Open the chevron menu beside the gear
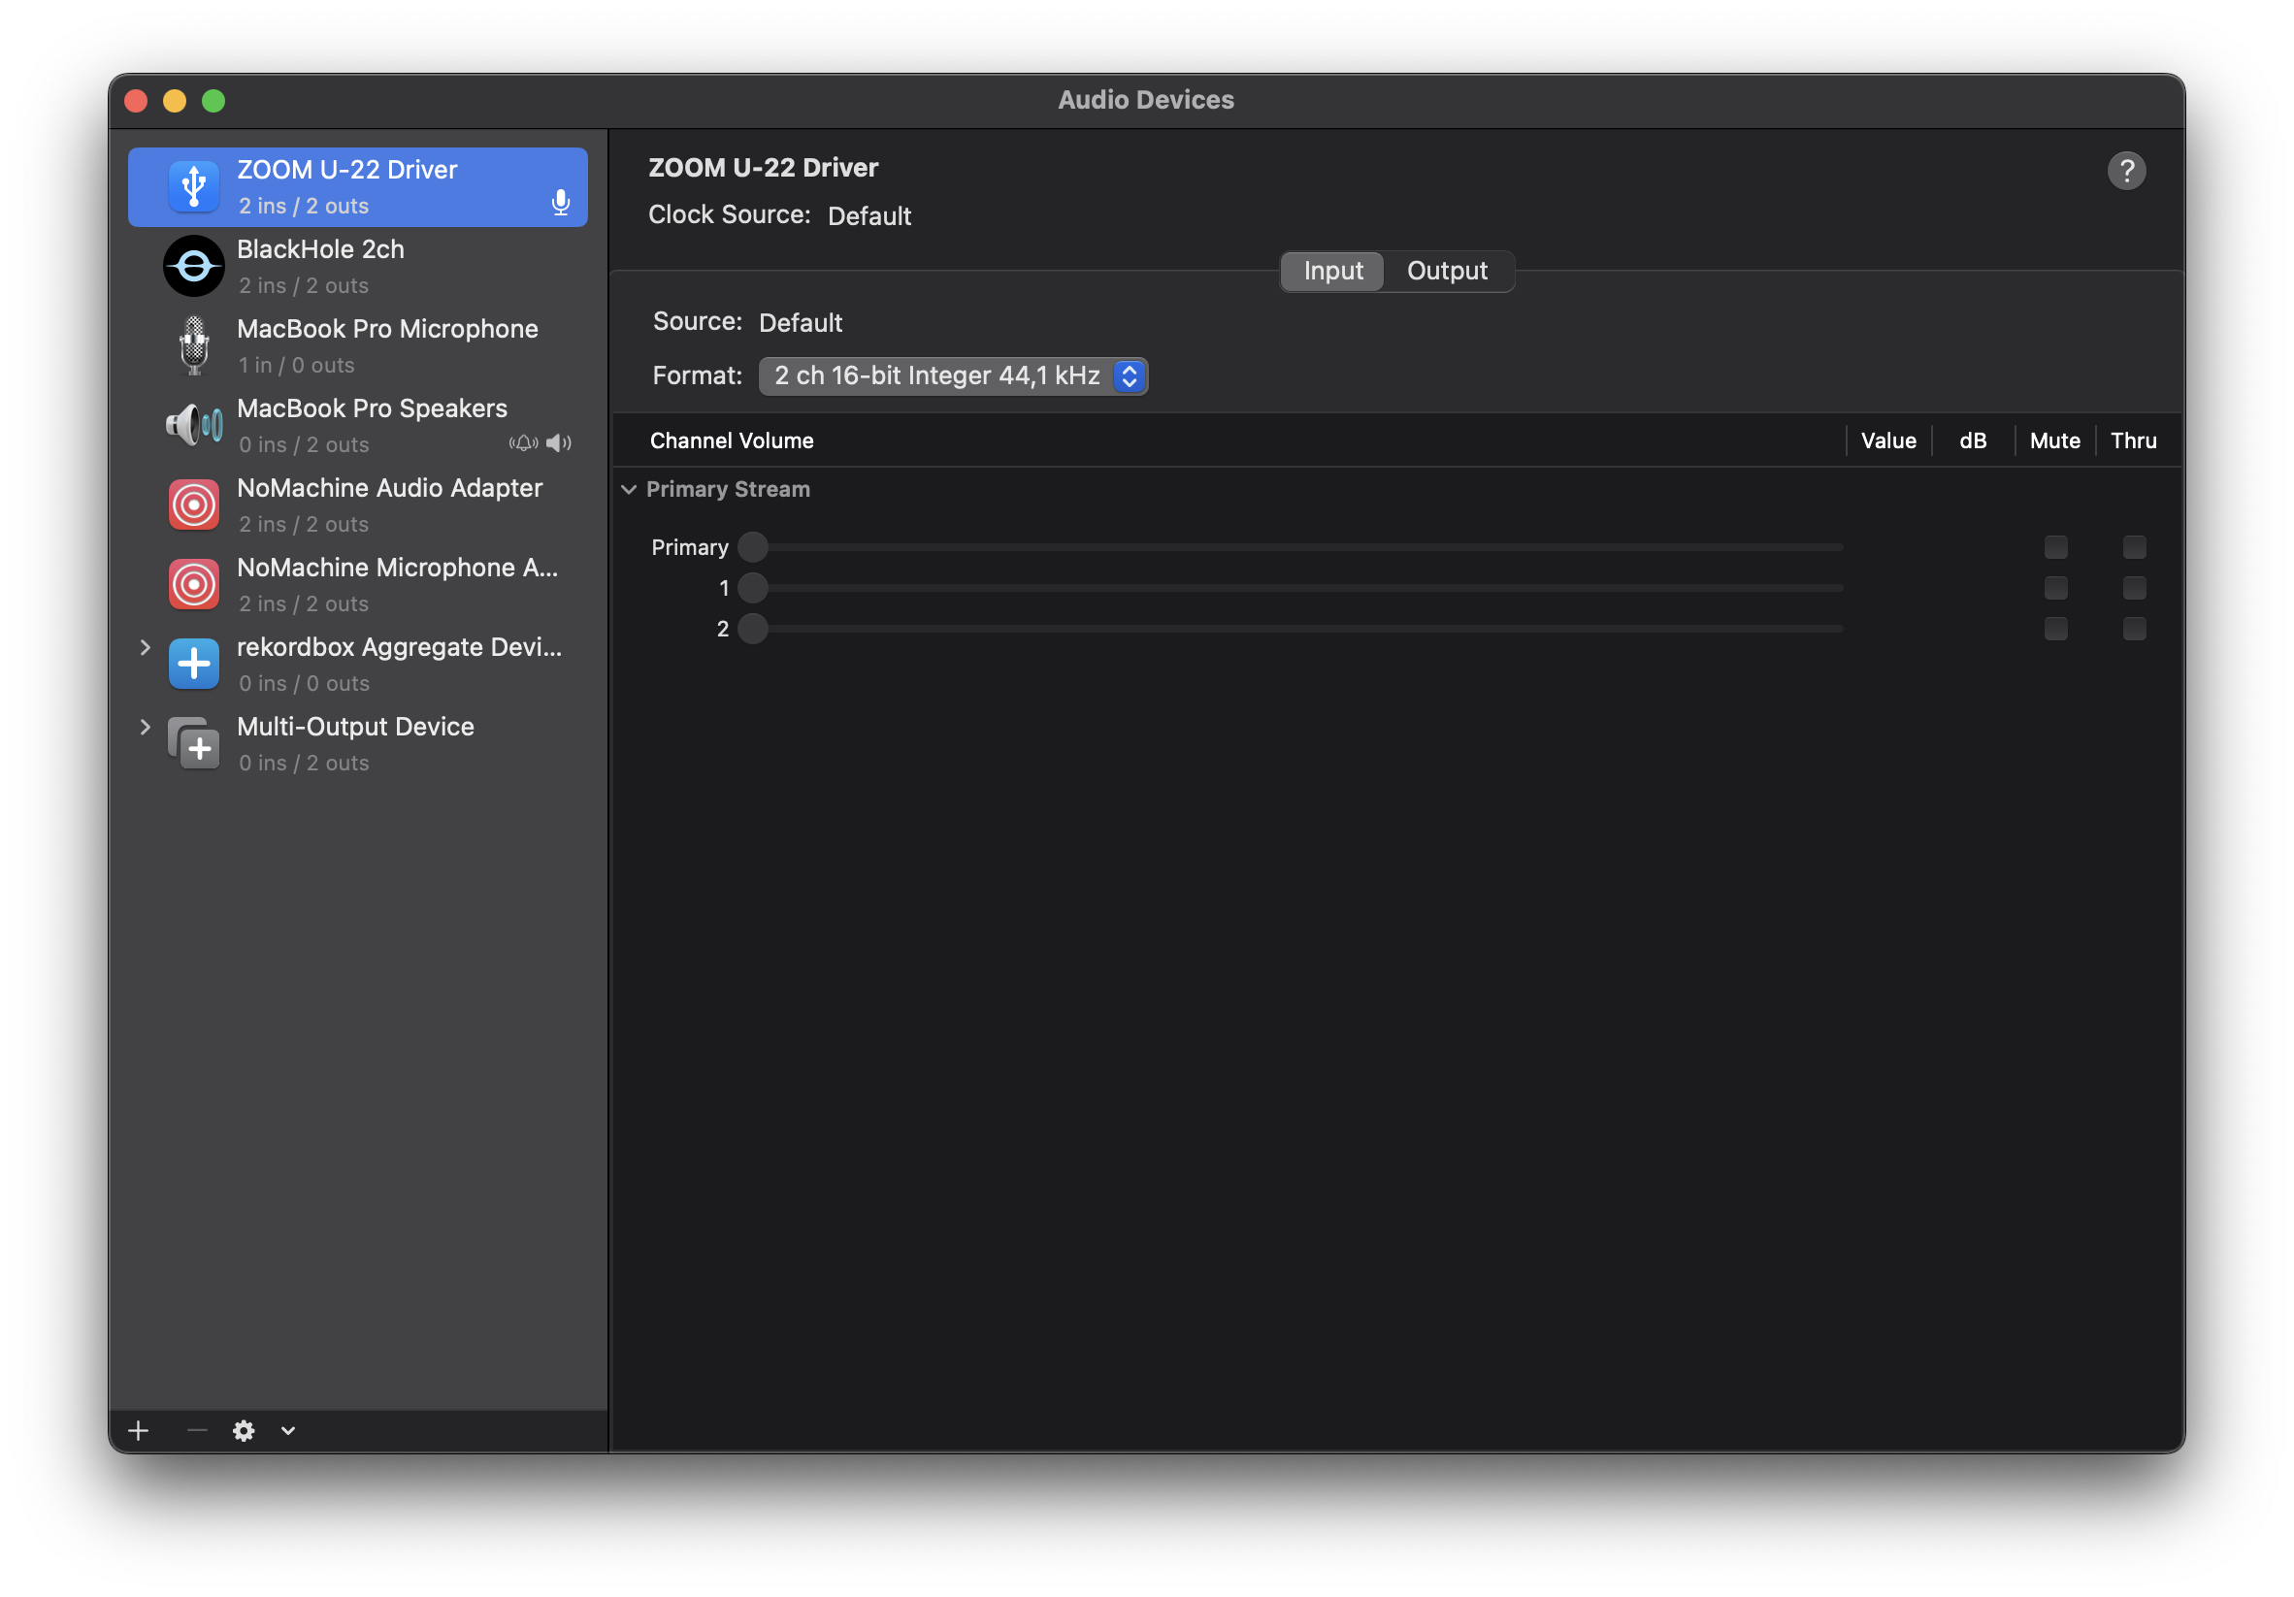Image resolution: width=2294 pixels, height=1597 pixels. [x=288, y=1431]
